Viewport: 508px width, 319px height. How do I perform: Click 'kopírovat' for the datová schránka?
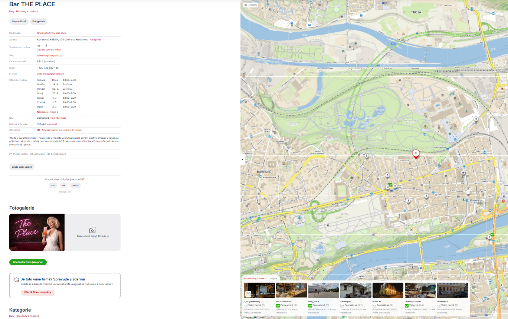[x=52, y=124]
